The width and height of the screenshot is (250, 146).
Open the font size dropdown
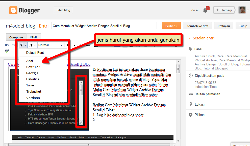(32, 45)
